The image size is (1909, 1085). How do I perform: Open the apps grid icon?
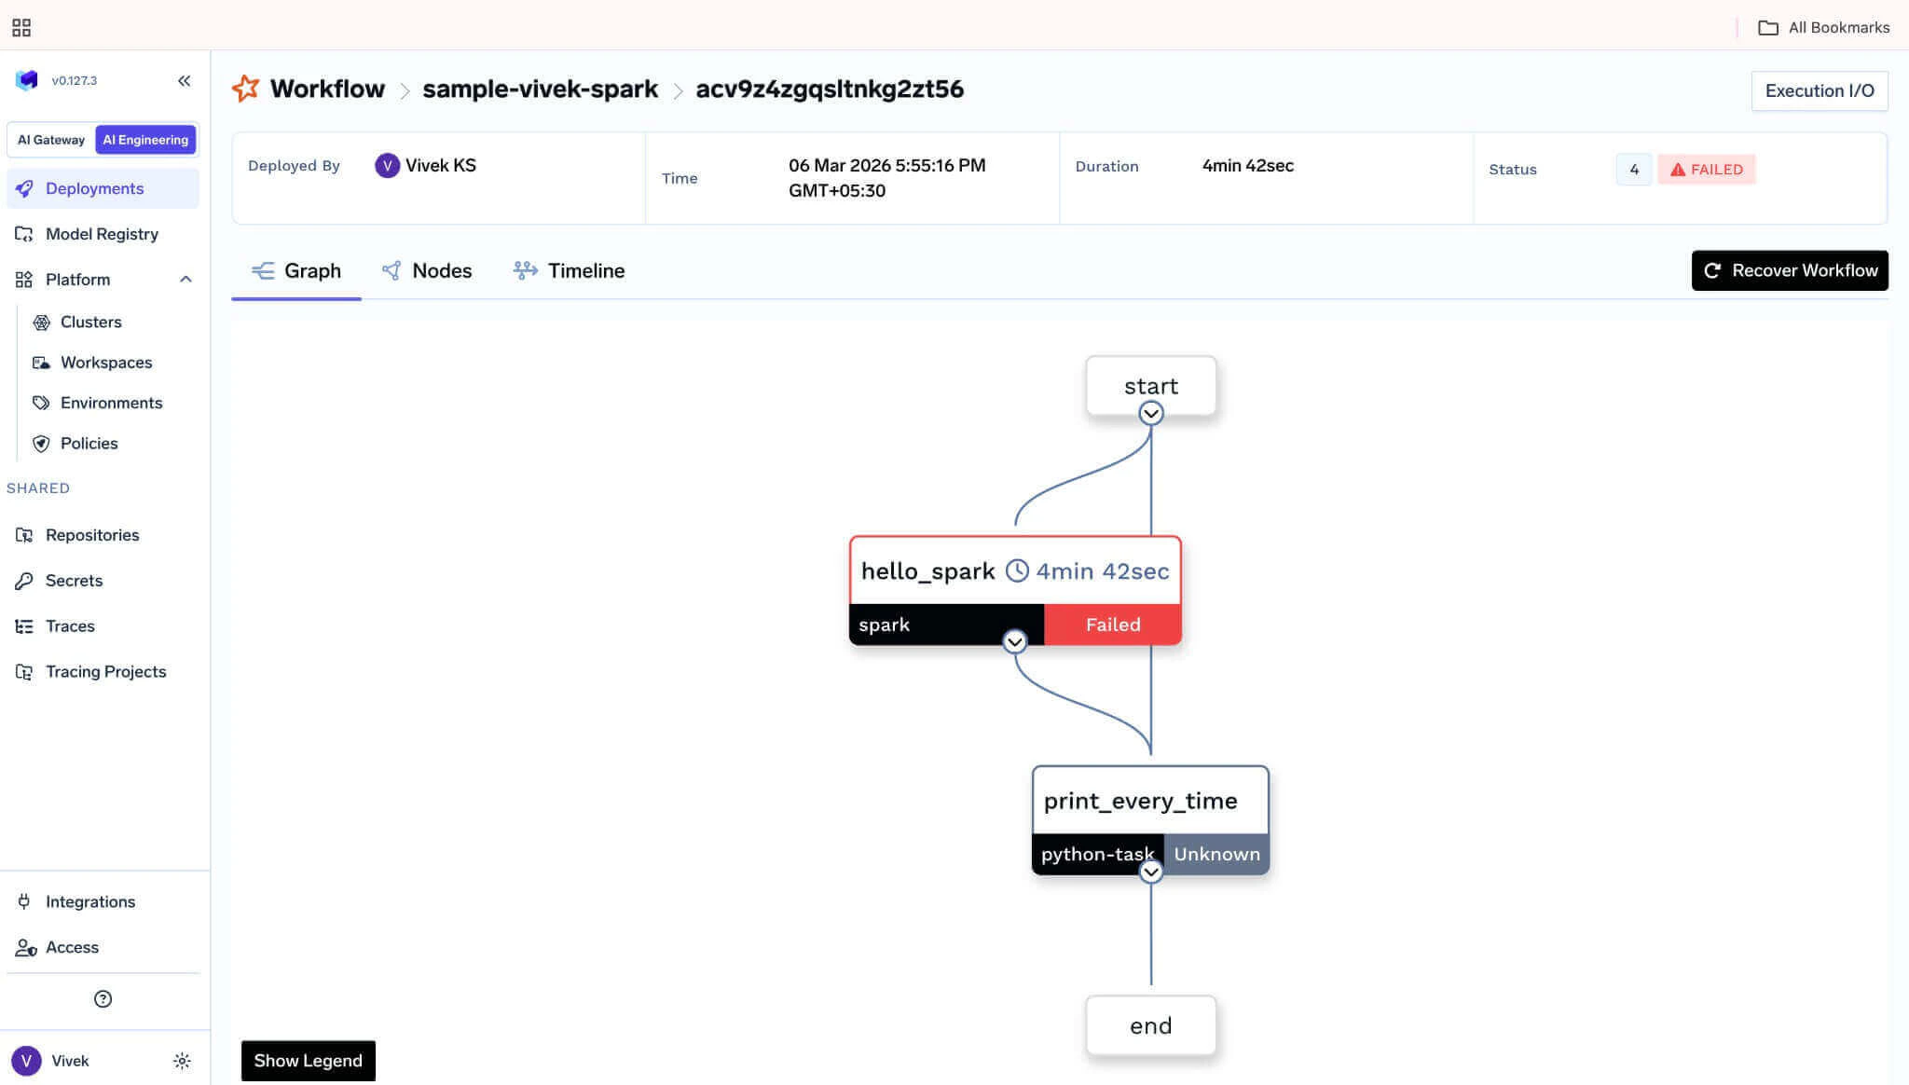[x=21, y=27]
